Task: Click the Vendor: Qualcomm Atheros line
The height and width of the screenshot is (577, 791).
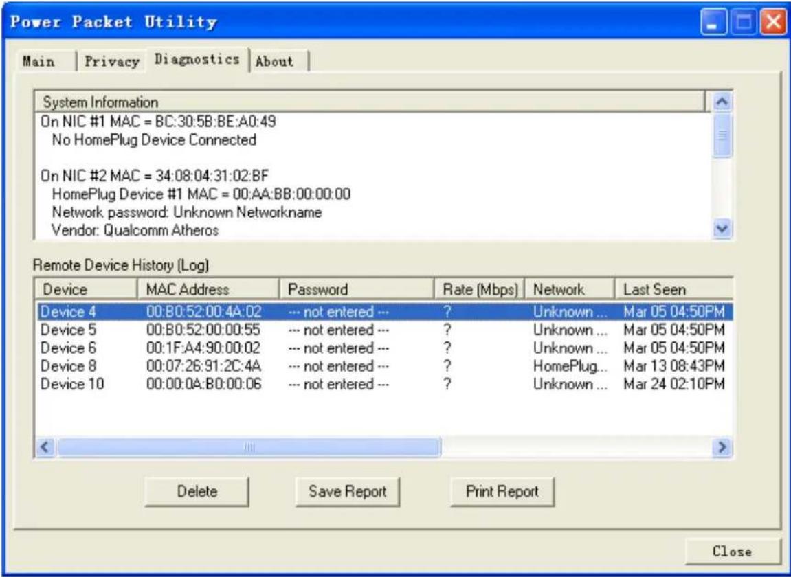Action: (x=135, y=231)
